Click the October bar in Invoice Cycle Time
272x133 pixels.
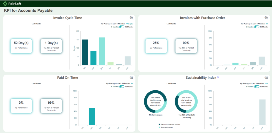coord(85,52)
